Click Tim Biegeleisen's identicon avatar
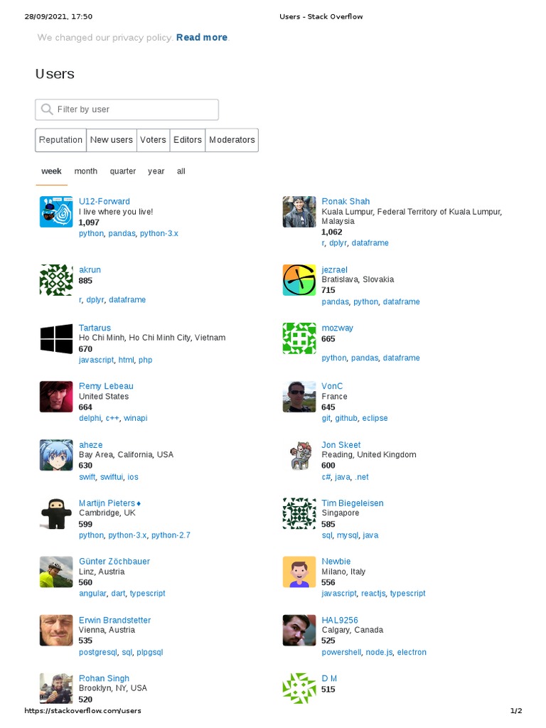Viewport: 546px width, 728px height. point(299,513)
